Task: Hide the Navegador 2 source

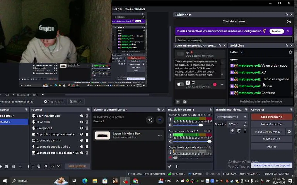Action: (x=82, y=128)
